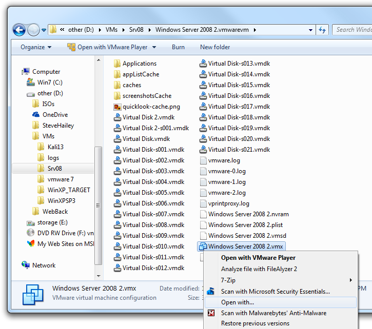Click the Computer icon in navigation tree
The image size is (372, 329).
click(26, 72)
